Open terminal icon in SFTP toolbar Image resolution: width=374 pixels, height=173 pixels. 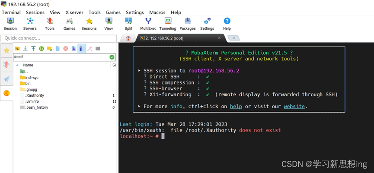coord(98,49)
